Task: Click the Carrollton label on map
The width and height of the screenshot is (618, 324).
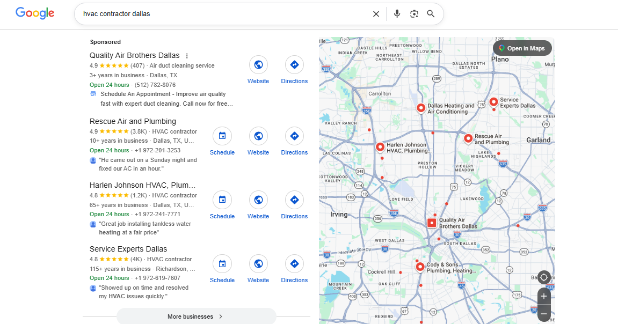Action: coord(380,94)
